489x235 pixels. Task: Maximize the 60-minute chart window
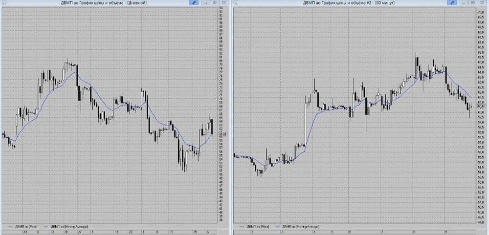click(473, 2)
